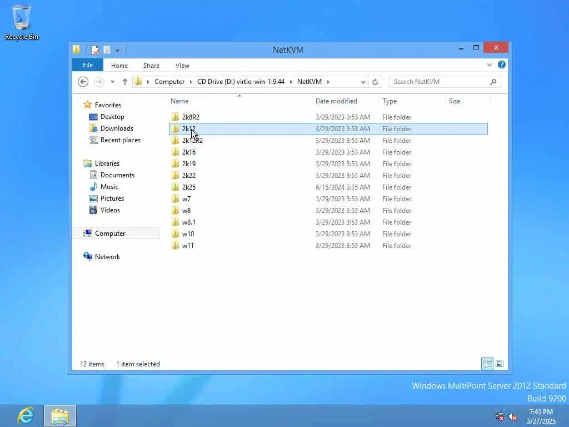This screenshot has width=569, height=427.
Task: Open Pictures library
Action: pos(112,198)
